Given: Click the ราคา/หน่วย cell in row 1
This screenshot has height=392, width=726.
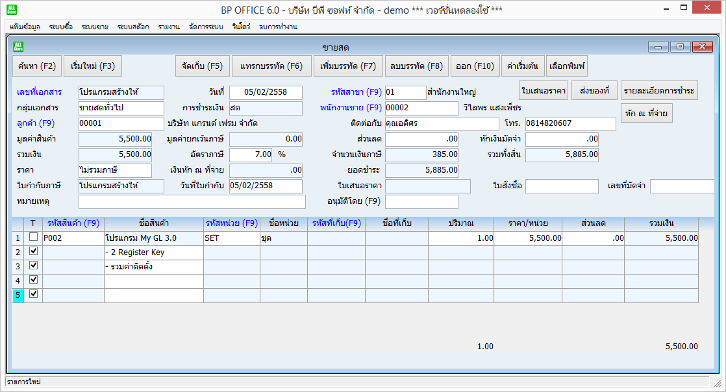Looking at the screenshot, I should (528, 238).
